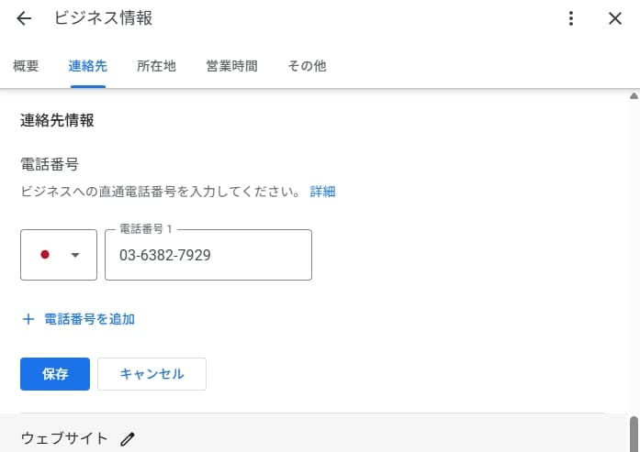Click the Japan flag icon
The image size is (640, 452).
coord(45,255)
